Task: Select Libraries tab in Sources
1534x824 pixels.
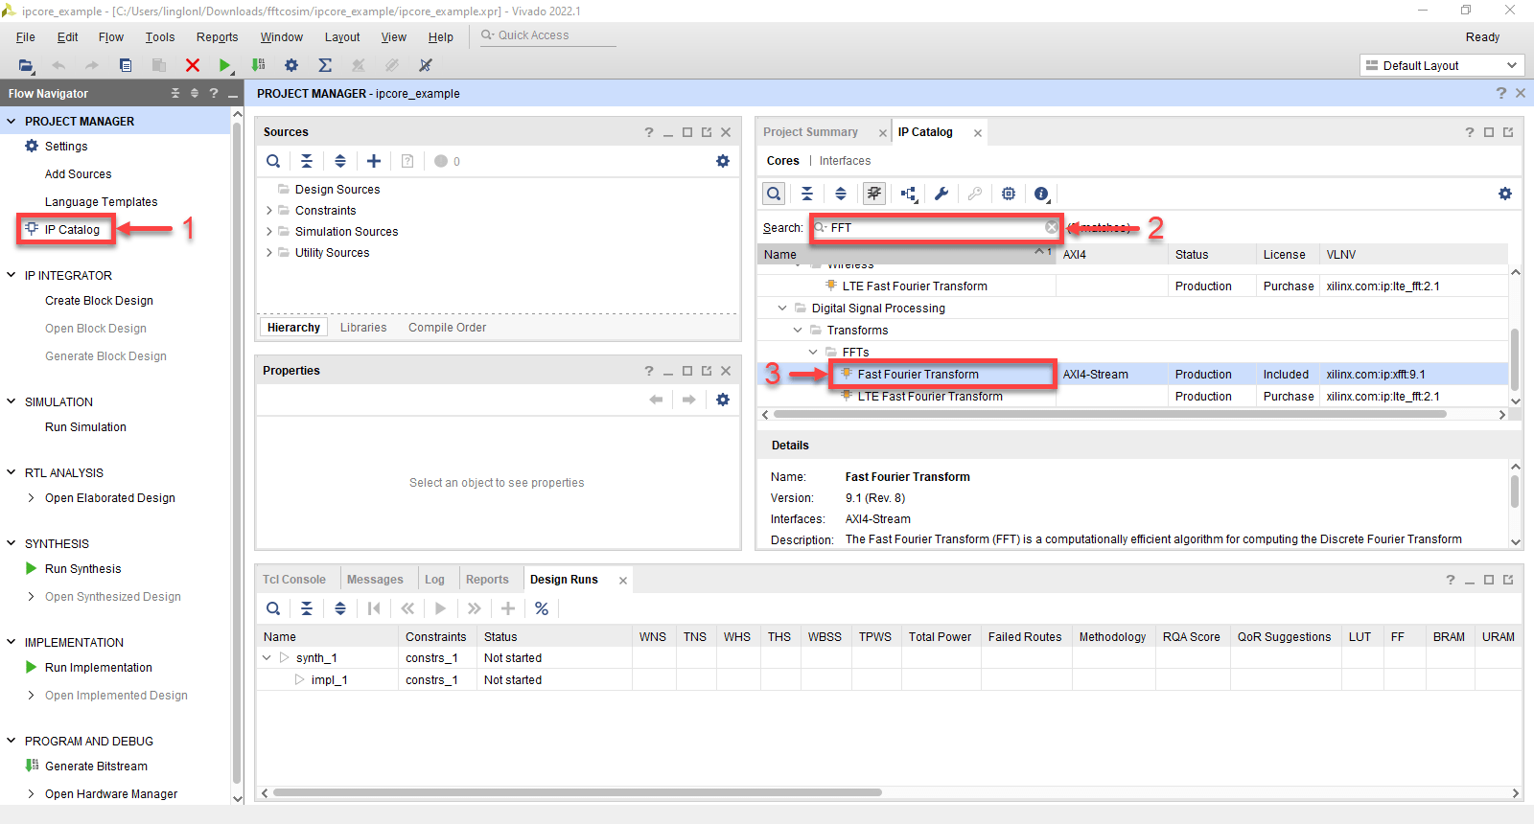Action: (x=363, y=328)
